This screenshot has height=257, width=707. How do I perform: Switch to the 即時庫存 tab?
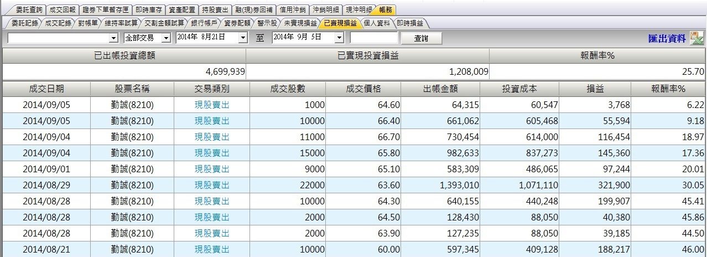149,10
